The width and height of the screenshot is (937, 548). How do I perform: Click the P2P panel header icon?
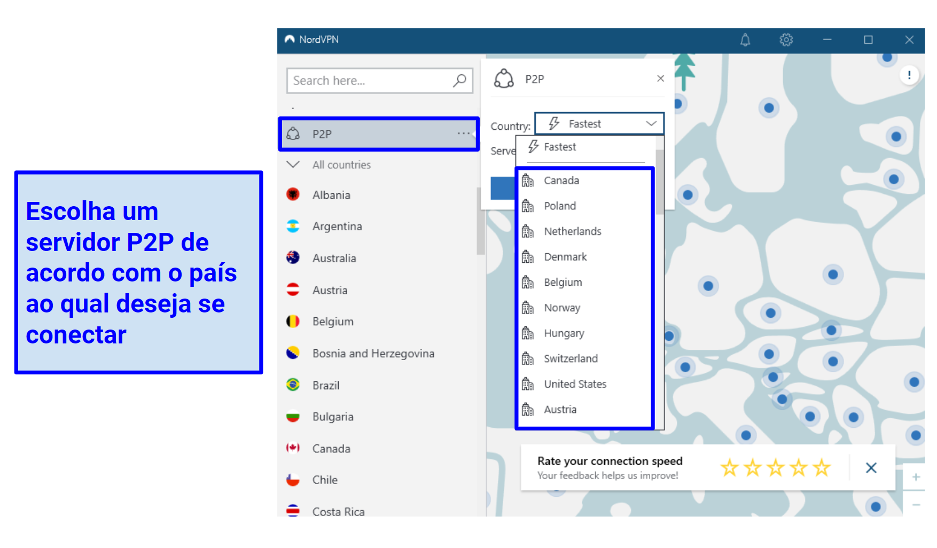(504, 79)
